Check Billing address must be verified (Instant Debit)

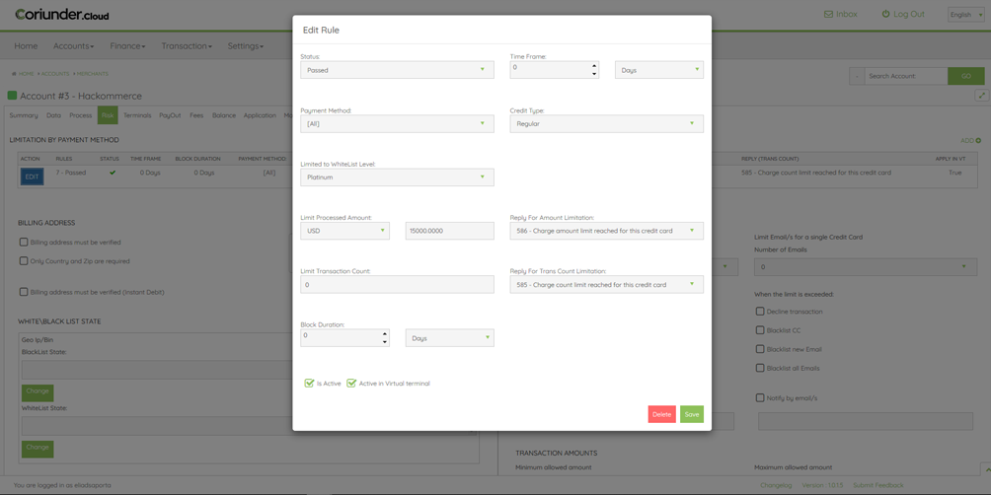coord(24,292)
